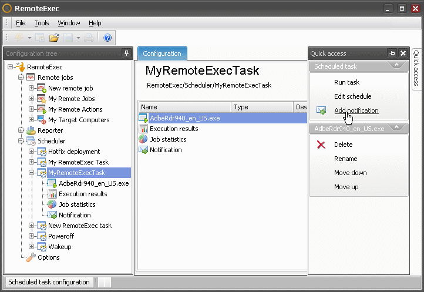The image size is (424, 292).
Task: Expand the My Target Computers node
Action: tap(31, 119)
